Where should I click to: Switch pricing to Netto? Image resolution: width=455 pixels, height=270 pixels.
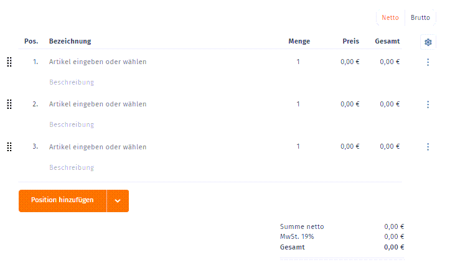(x=390, y=17)
